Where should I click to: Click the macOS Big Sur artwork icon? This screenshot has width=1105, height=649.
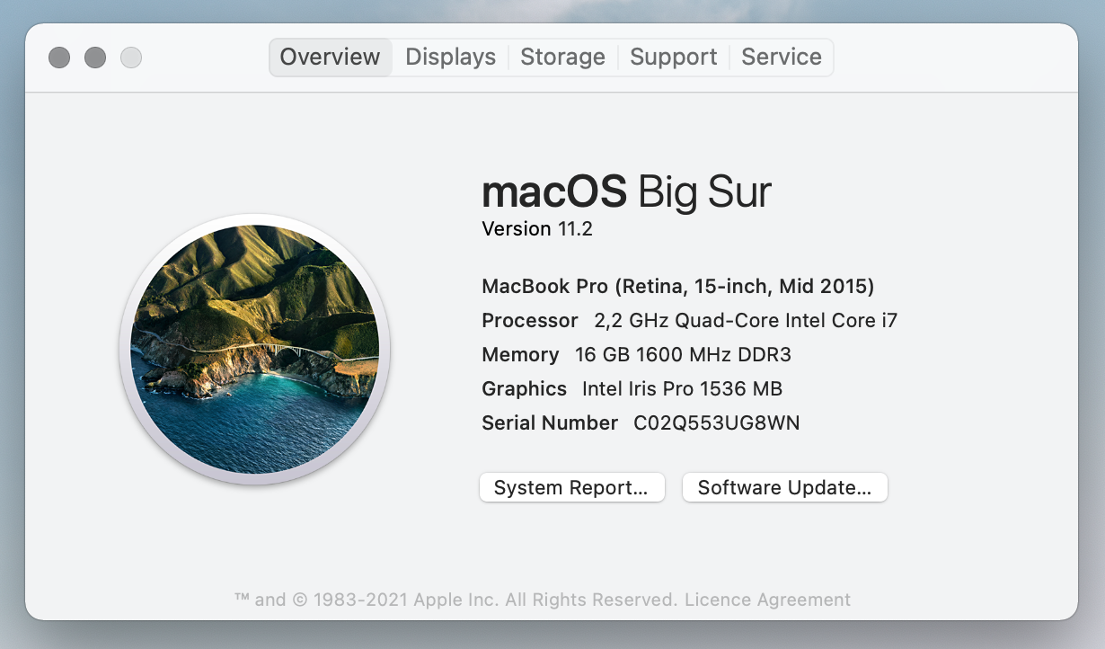[254, 350]
